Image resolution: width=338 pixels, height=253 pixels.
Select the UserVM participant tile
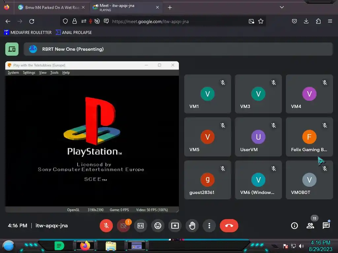point(258,137)
